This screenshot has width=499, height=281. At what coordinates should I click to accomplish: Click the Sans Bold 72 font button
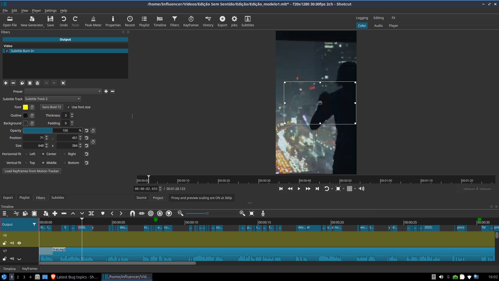[51, 107]
